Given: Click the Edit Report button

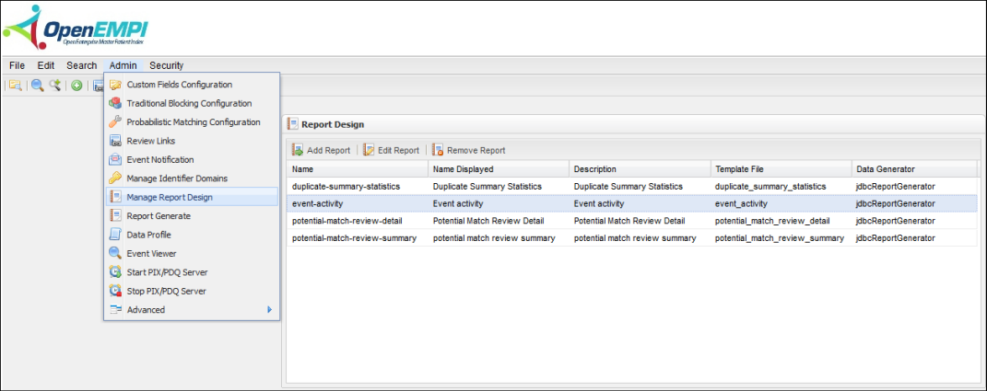Looking at the screenshot, I should tap(391, 150).
